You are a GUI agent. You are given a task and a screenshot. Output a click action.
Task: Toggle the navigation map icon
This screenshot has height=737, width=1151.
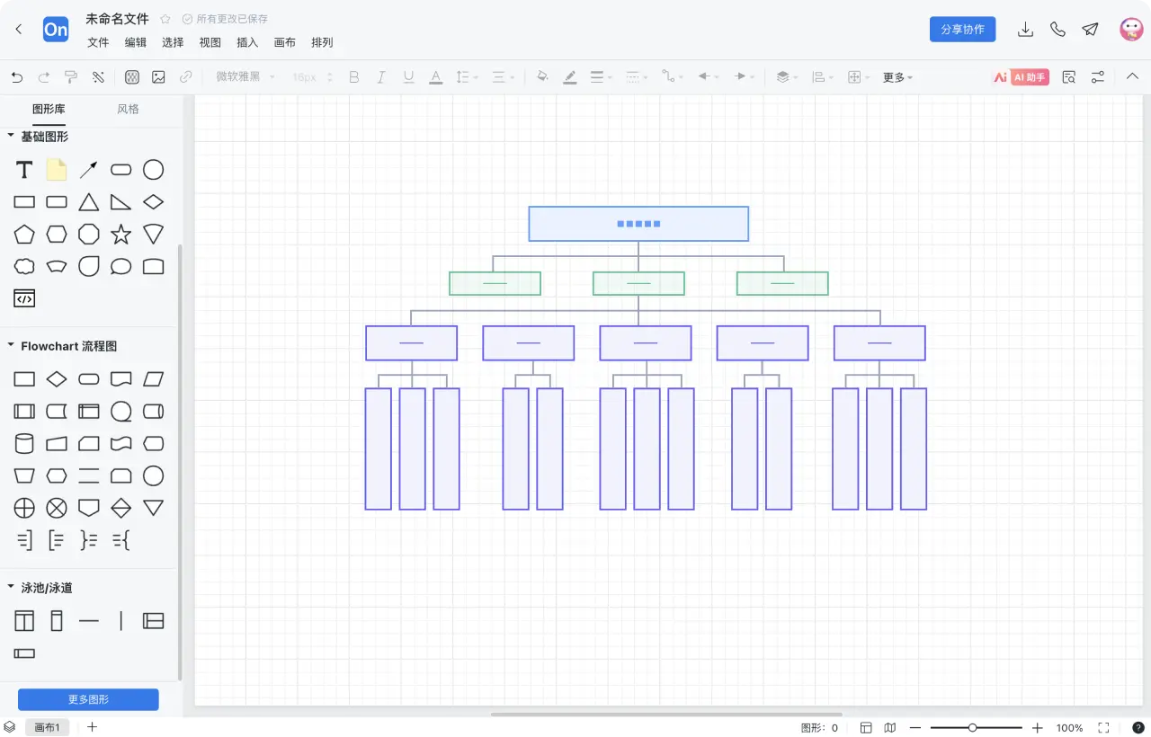coord(889,728)
